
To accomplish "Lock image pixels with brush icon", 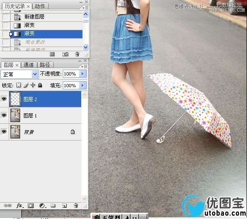I will [26, 85].
